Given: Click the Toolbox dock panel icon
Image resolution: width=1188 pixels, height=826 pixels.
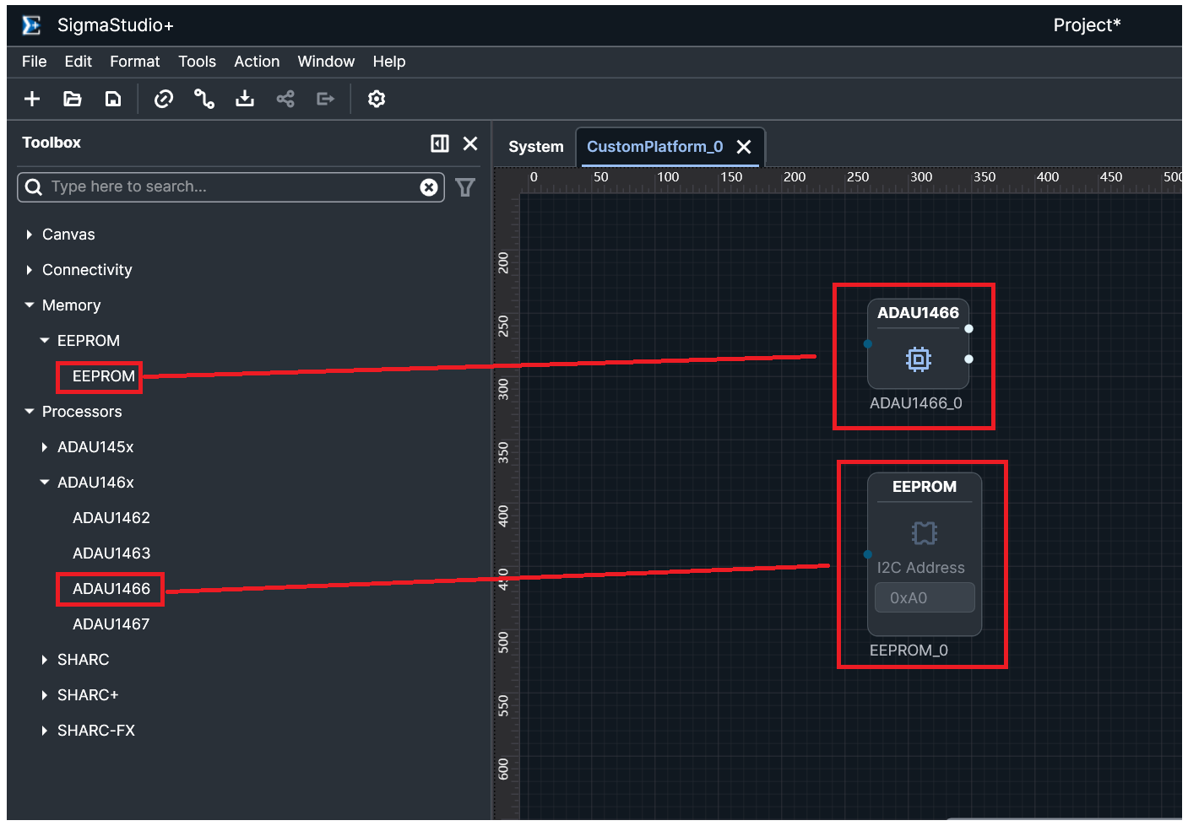Looking at the screenshot, I should click(x=440, y=143).
